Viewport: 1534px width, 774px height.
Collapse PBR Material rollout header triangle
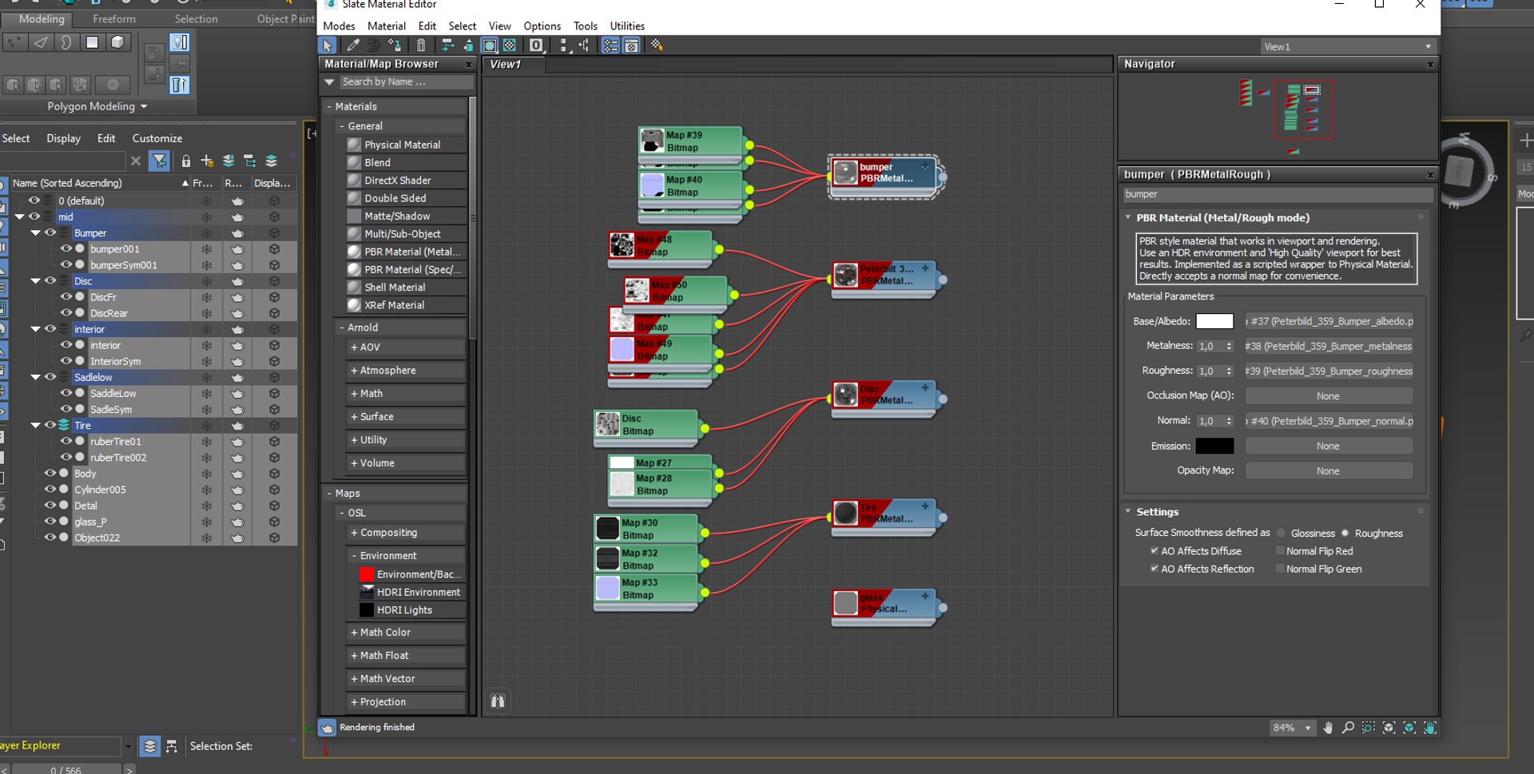(x=1128, y=217)
